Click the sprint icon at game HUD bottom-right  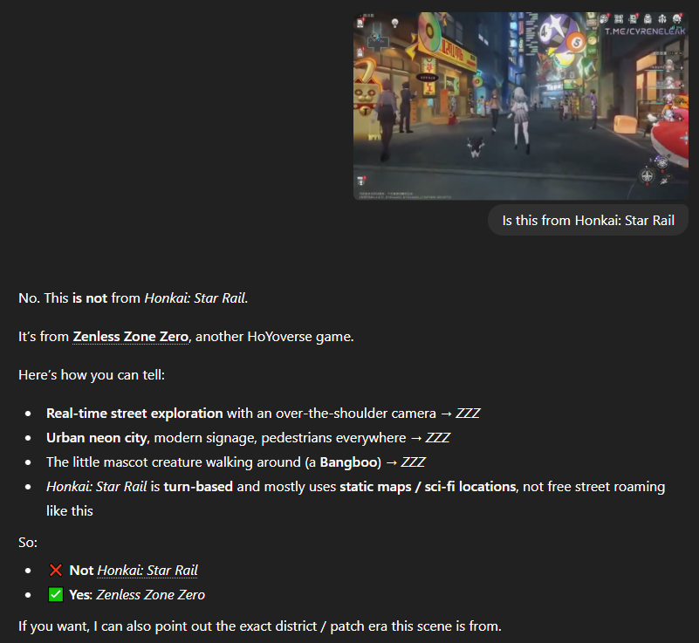click(x=664, y=181)
